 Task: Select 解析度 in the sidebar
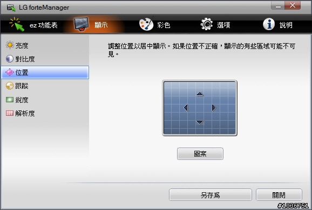[x=45, y=113]
